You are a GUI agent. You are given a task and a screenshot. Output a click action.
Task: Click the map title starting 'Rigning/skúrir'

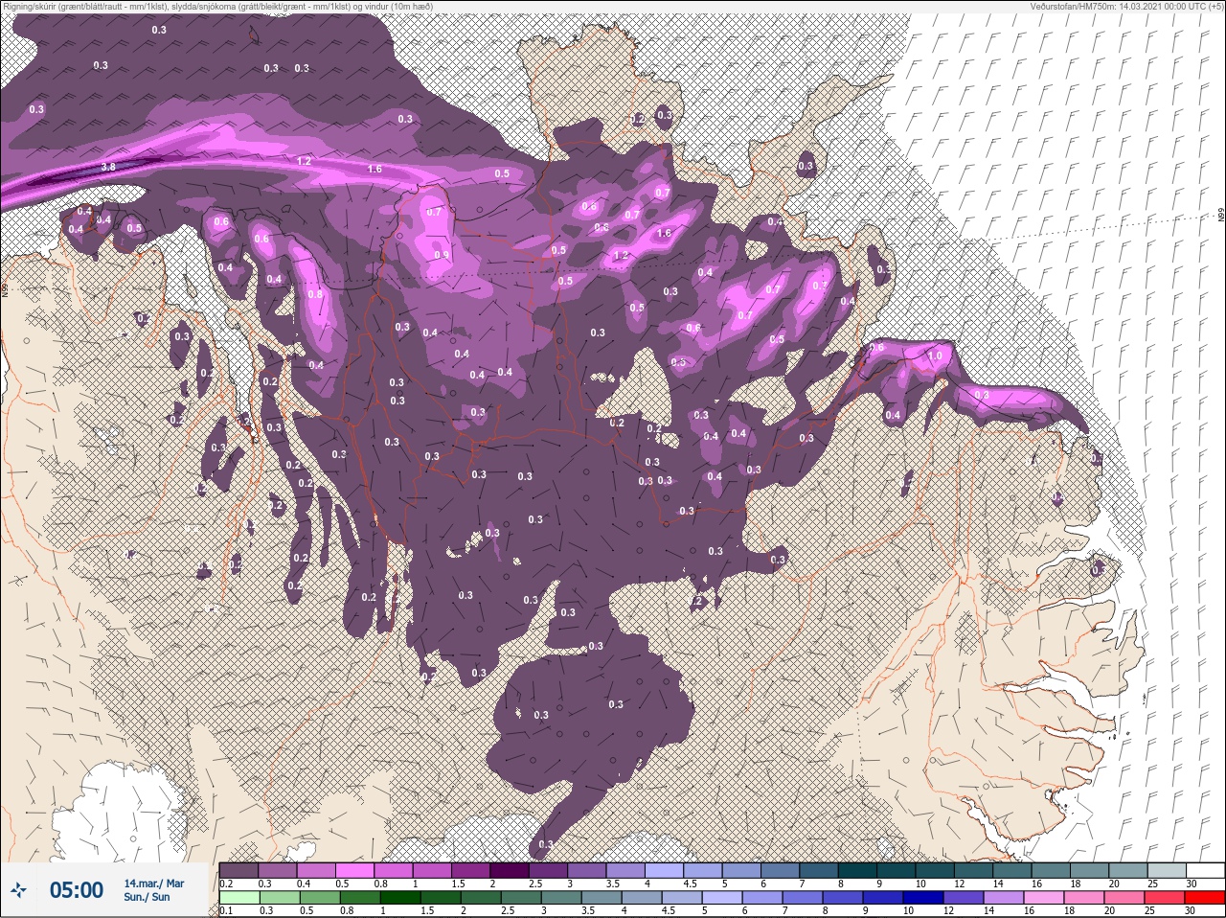216,6
